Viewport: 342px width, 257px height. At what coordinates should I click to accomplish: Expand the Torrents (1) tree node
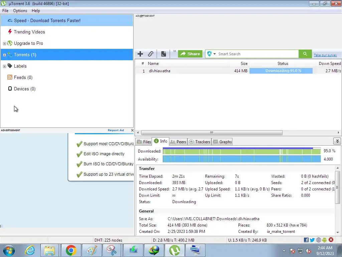click(4, 55)
